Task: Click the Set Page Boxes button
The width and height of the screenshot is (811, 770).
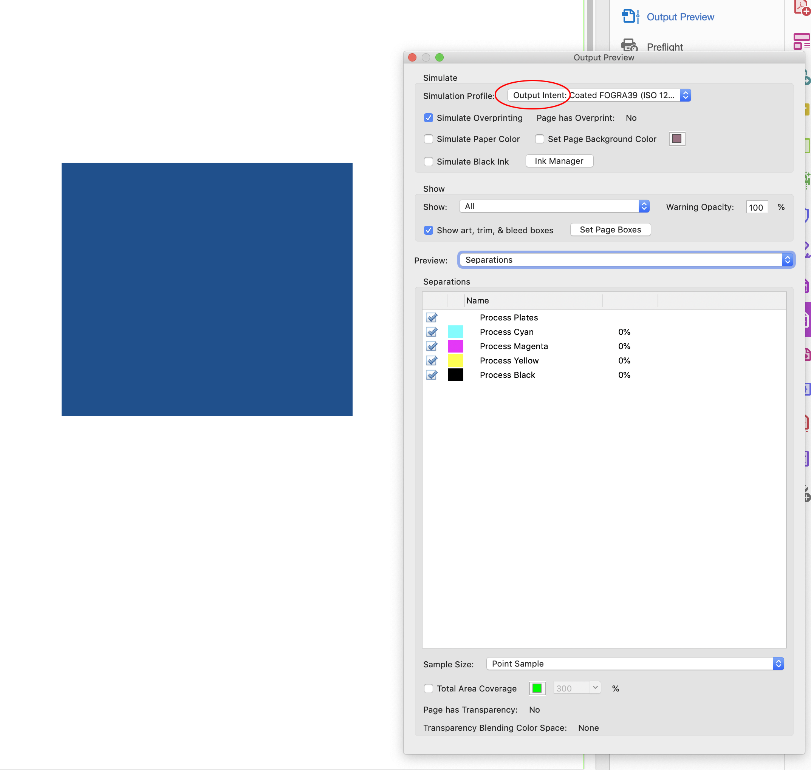Action: point(610,229)
